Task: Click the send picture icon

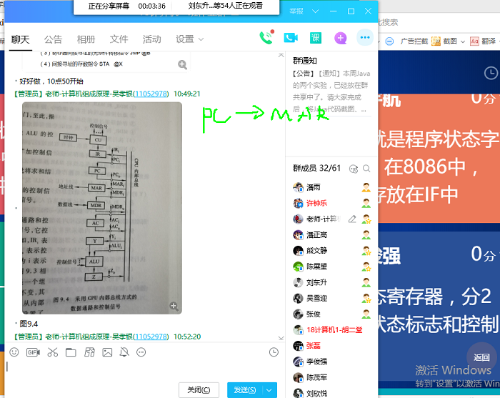Action: tap(107, 352)
